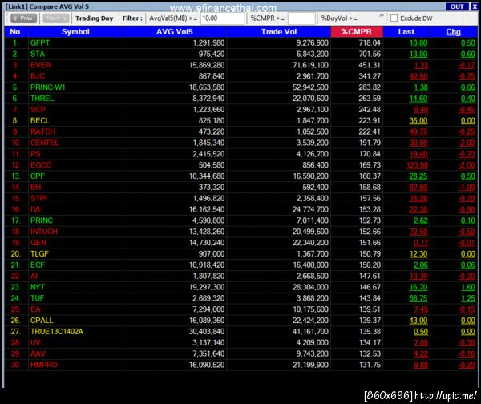Click the highlighted %CMPR column header
The width and height of the screenshot is (481, 404).
[x=357, y=32]
